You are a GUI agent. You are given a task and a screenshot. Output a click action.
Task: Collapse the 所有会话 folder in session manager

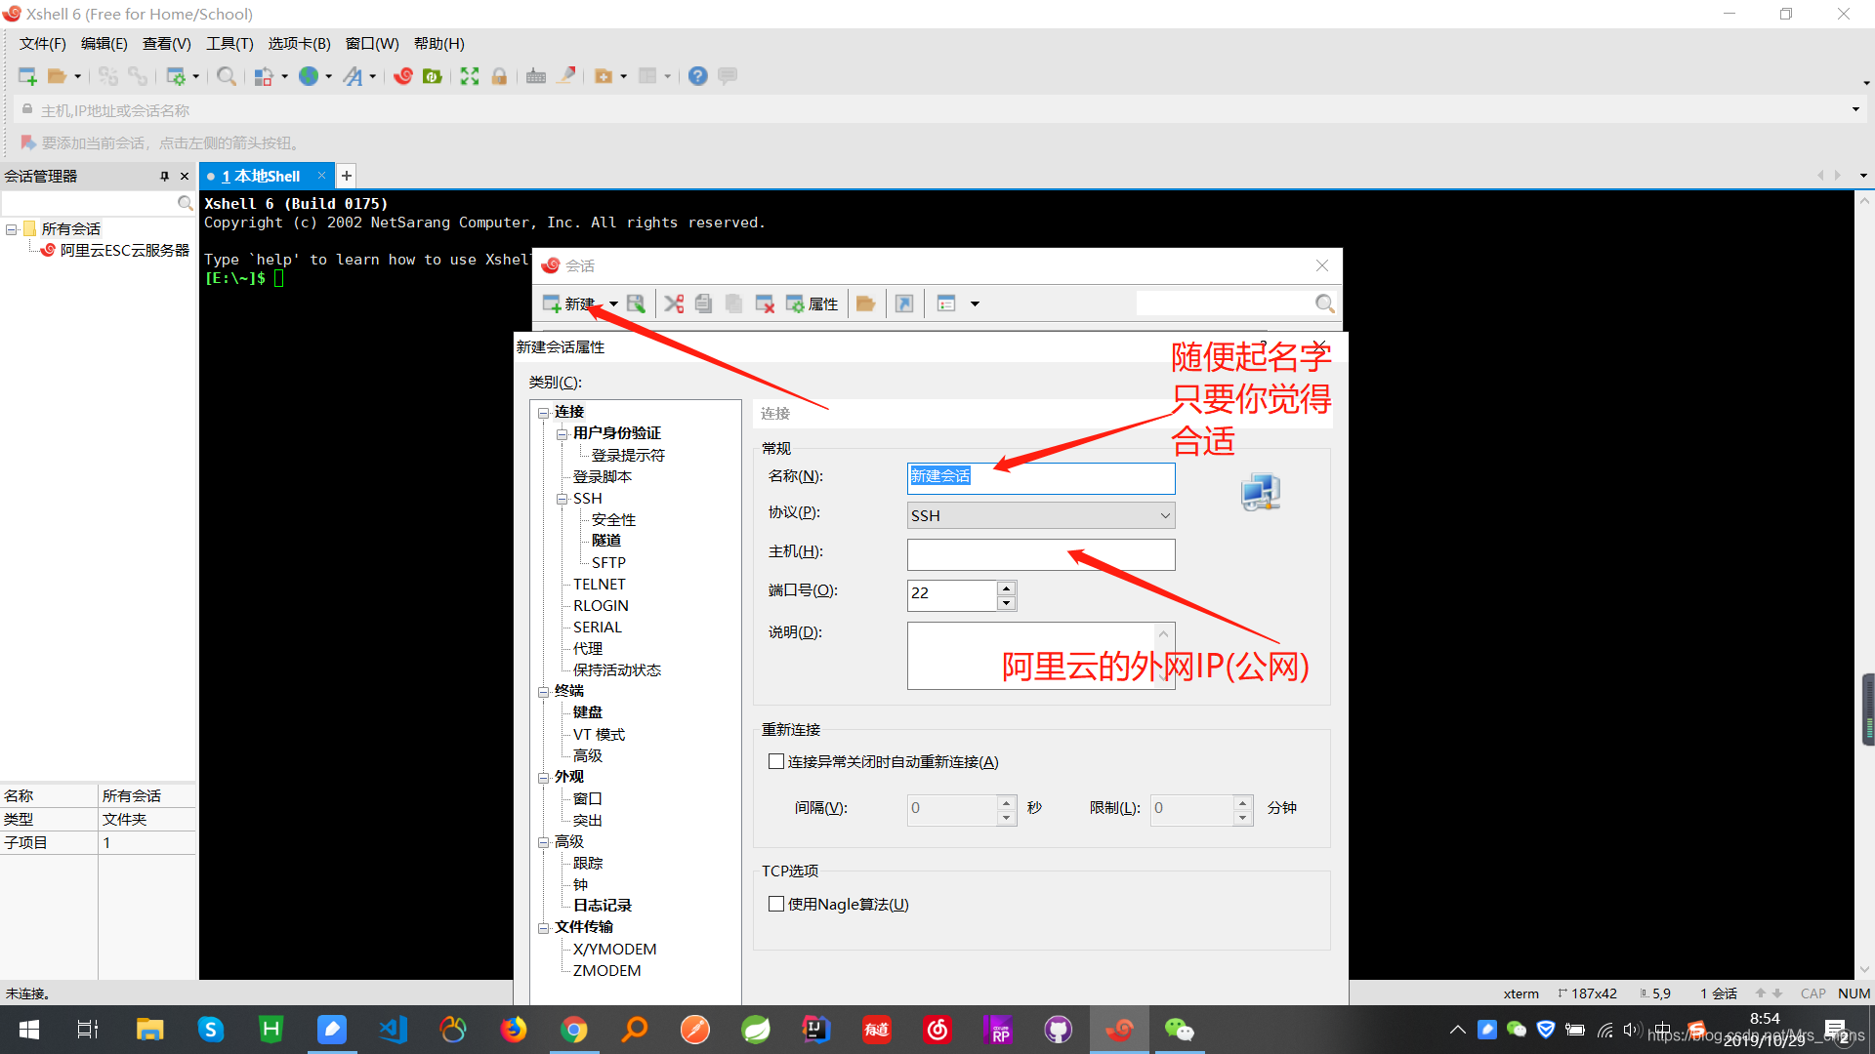point(12,229)
